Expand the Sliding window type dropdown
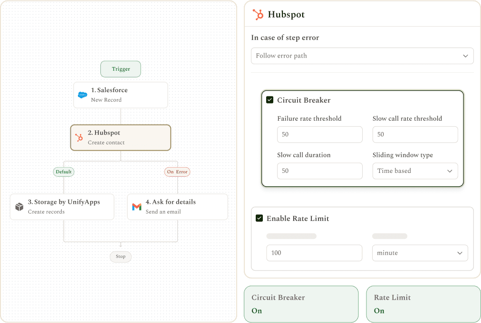The height and width of the screenshot is (323, 481). 415,171
